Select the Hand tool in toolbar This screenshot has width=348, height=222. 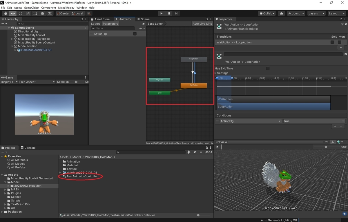pos(6,13)
